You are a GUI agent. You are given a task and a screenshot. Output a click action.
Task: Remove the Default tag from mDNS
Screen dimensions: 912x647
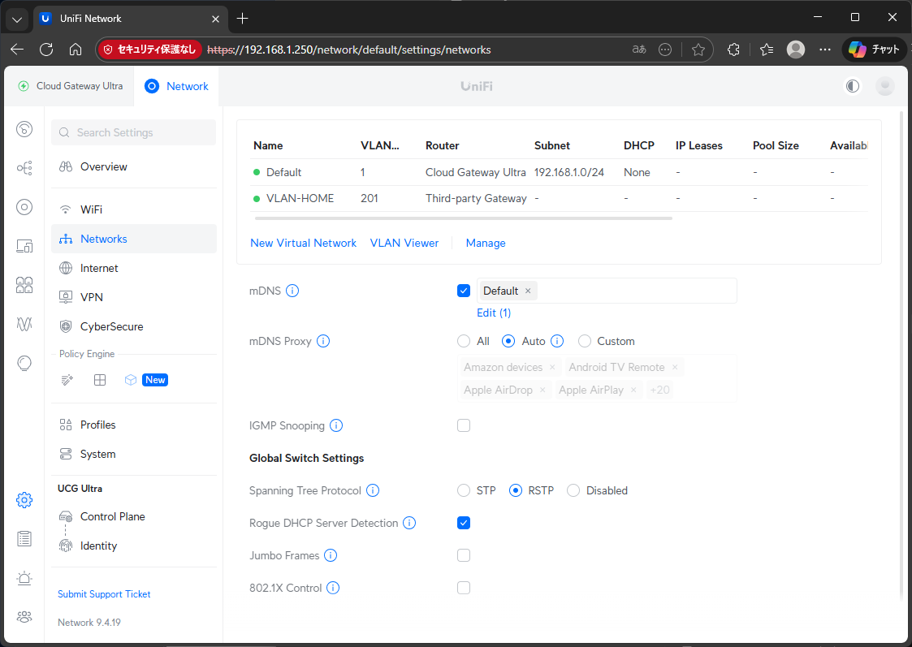[528, 291]
